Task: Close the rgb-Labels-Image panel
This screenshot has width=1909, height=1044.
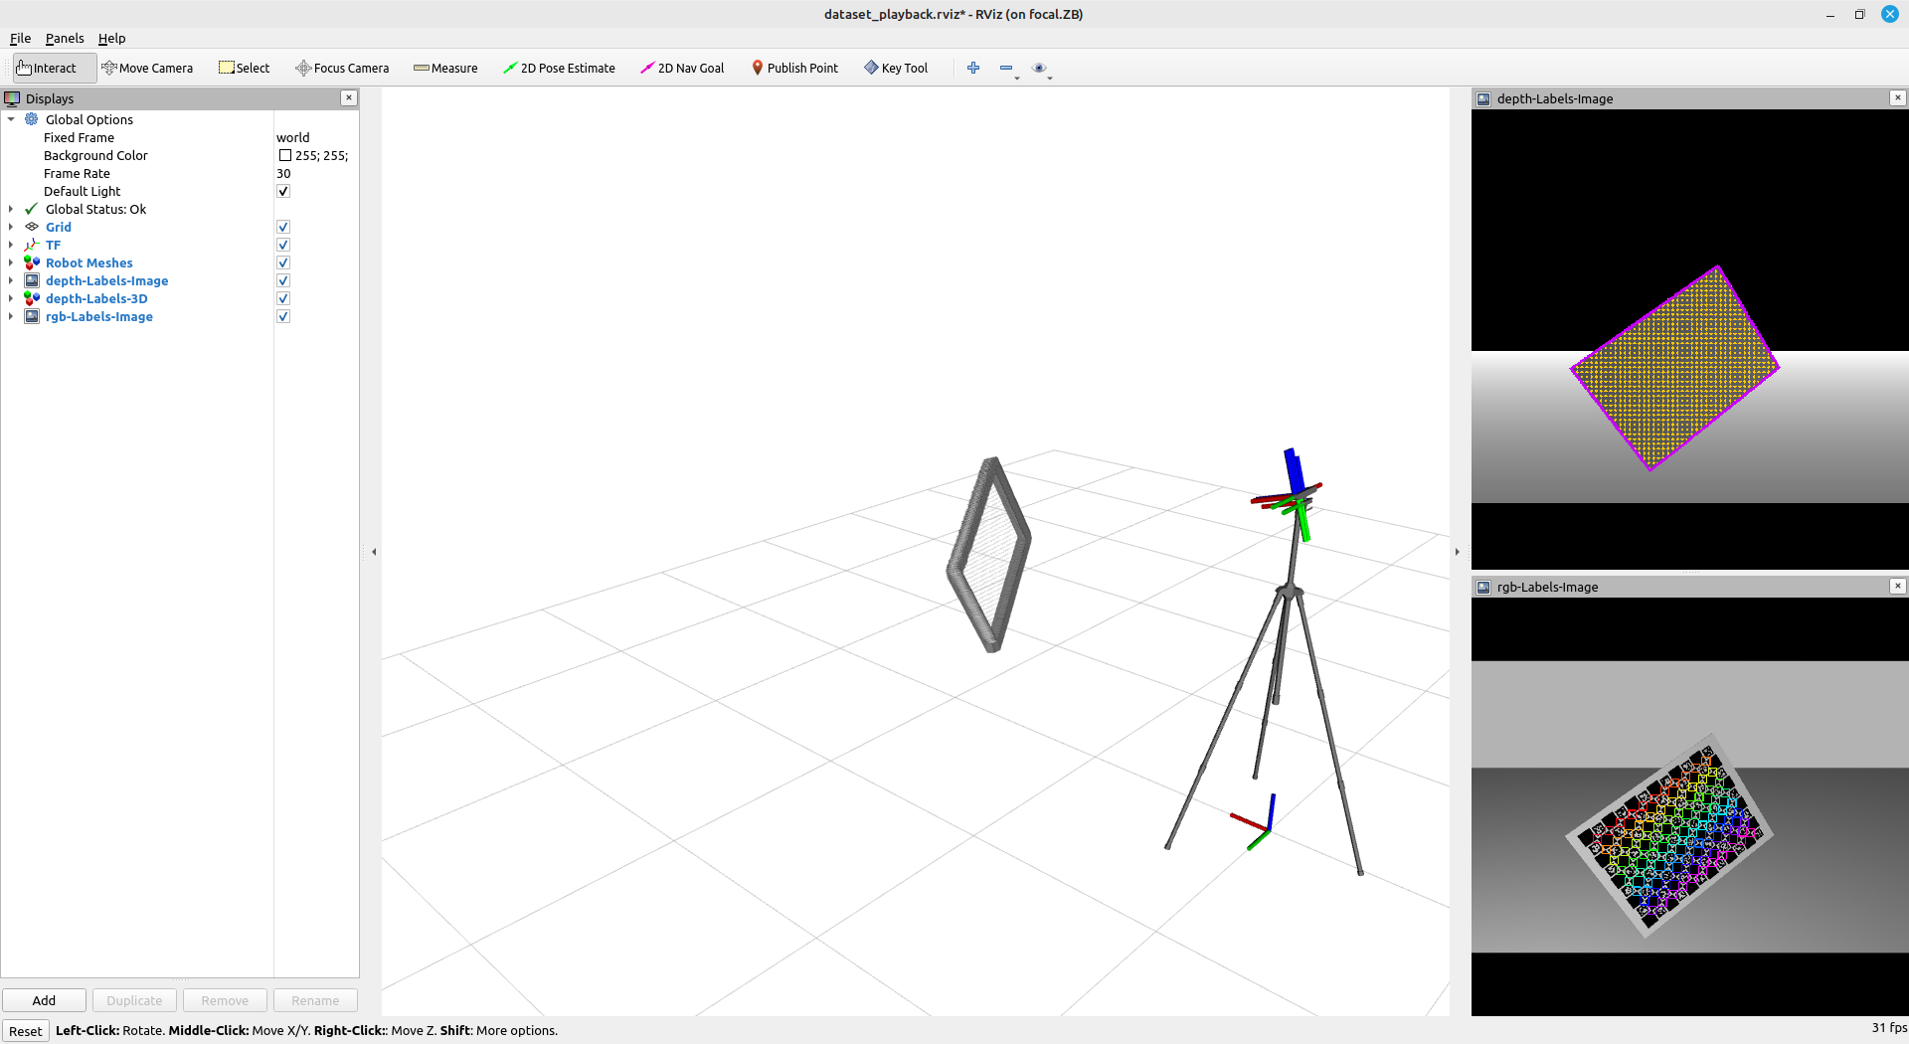Action: click(x=1897, y=586)
